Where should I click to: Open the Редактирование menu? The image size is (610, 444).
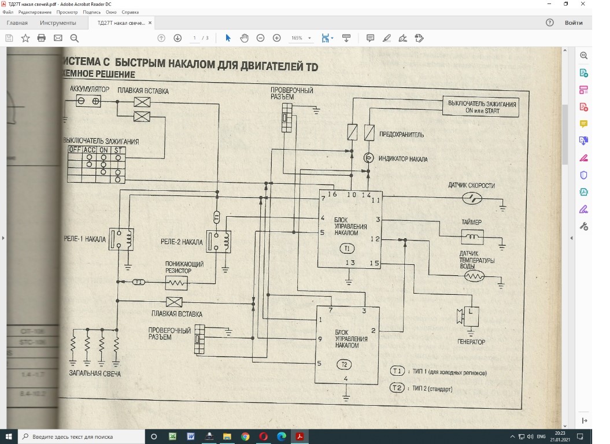[x=35, y=12]
